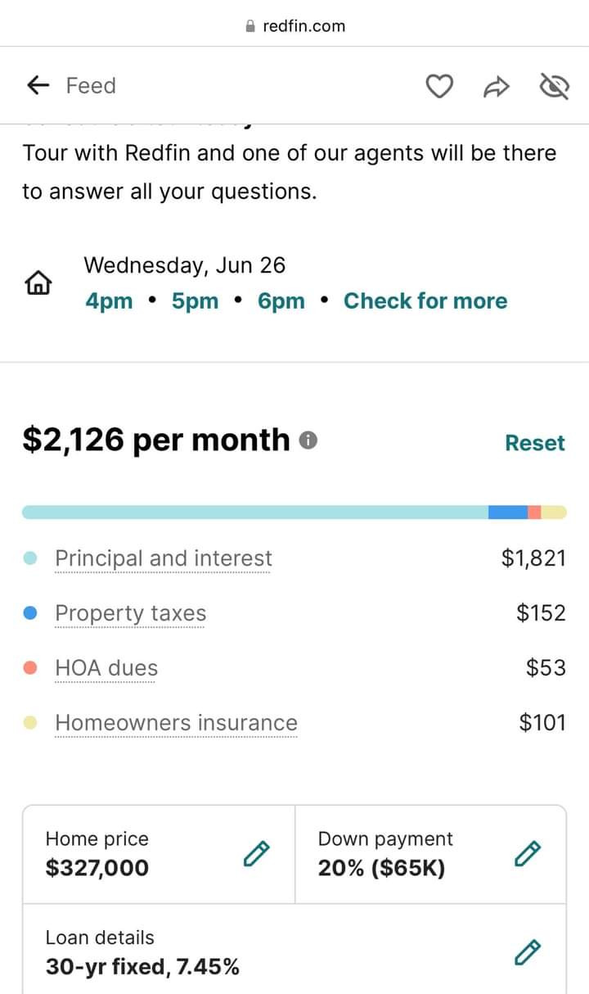Choose the 6pm tour slot
Viewport: 589px width, 994px height.
click(x=281, y=301)
